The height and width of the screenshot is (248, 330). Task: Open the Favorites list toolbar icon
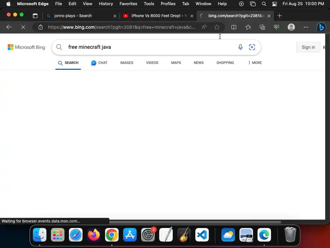248,27
